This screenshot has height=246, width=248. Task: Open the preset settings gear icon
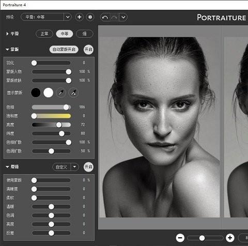pos(90,17)
